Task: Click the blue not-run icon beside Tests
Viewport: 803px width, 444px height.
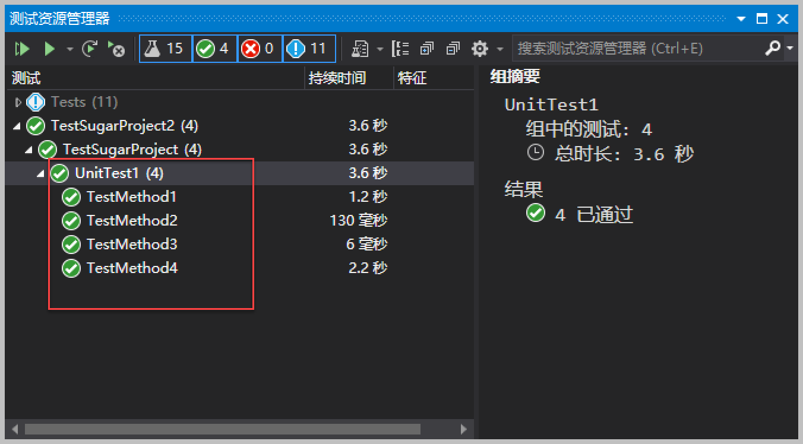Action: pyautogui.click(x=36, y=102)
